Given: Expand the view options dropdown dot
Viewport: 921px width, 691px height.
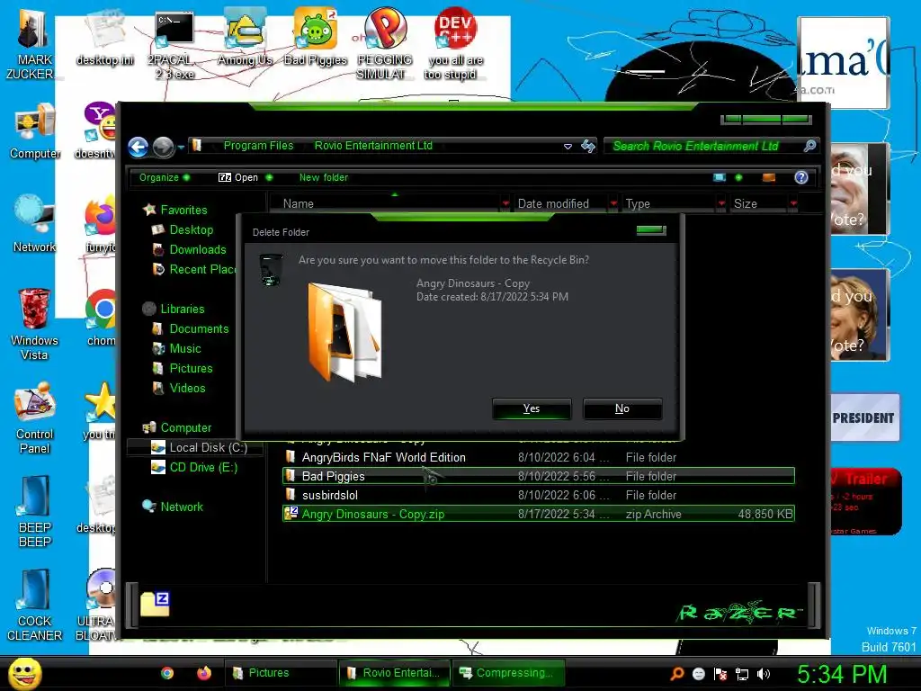Looking at the screenshot, I should (x=739, y=177).
